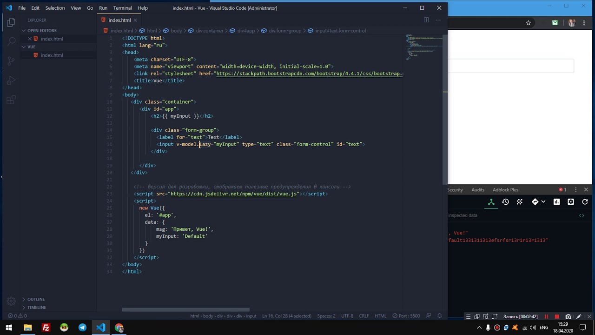Screen dimensions: 595x335
Task: Click the Spaces: 2 indentation setting
Action: [x=326, y=316]
